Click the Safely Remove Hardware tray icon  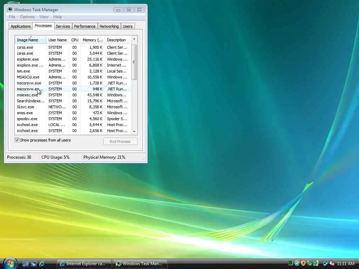pyautogui.click(x=309, y=263)
